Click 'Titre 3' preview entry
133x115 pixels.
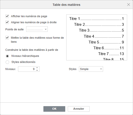click(x=84, y=30)
